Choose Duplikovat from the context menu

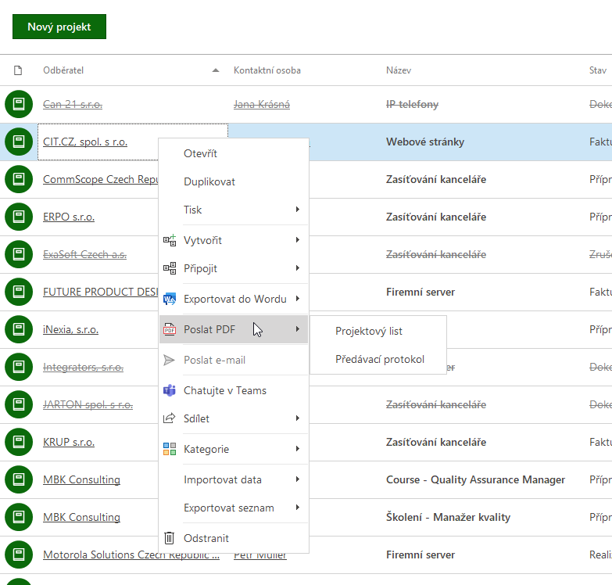point(234,181)
